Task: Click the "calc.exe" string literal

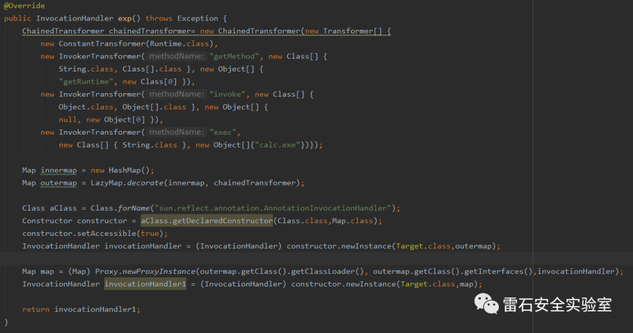Action: pos(277,145)
